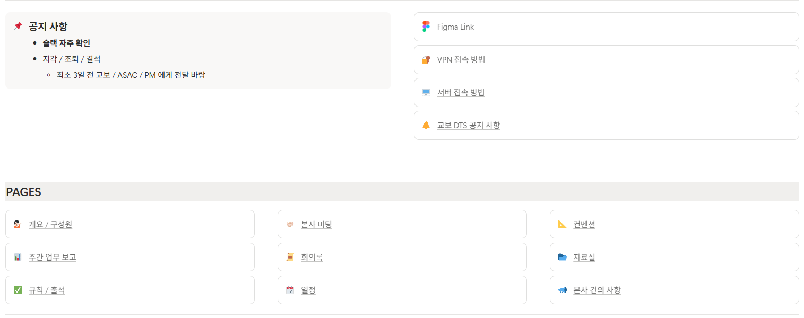
Task: Click the pushpin icon next to 공지 사항
Action: point(18,26)
